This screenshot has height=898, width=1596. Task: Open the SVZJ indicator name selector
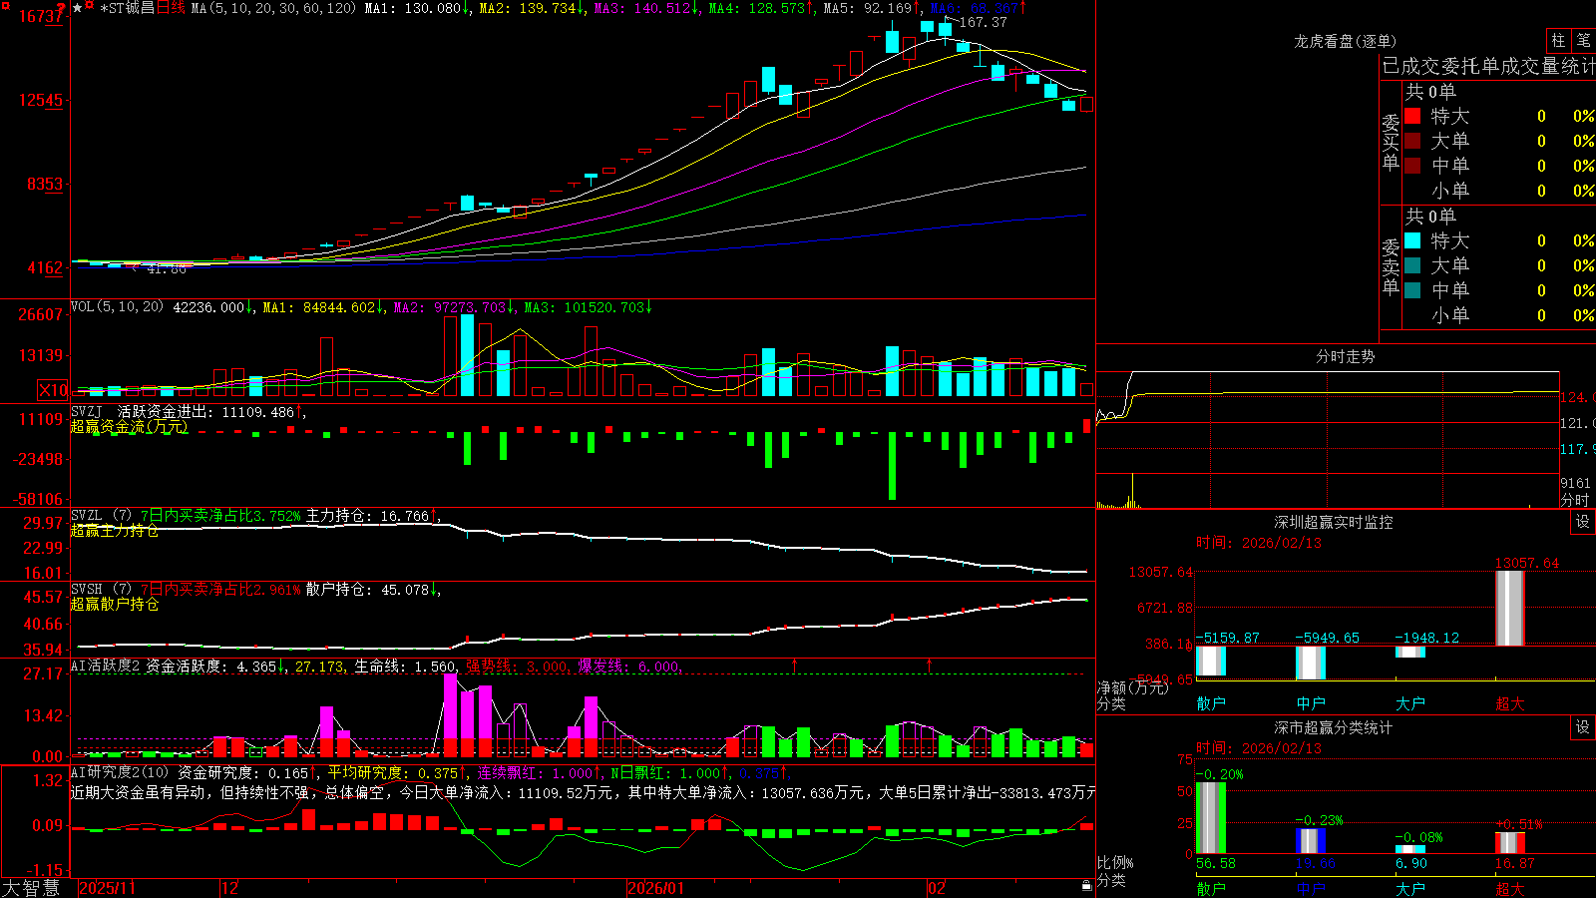pos(86,411)
